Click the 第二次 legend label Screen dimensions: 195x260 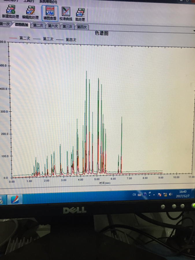coord(25,38)
